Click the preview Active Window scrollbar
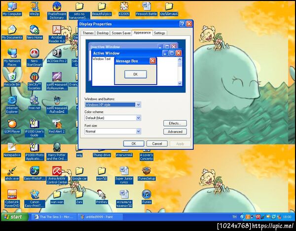 point(180,71)
